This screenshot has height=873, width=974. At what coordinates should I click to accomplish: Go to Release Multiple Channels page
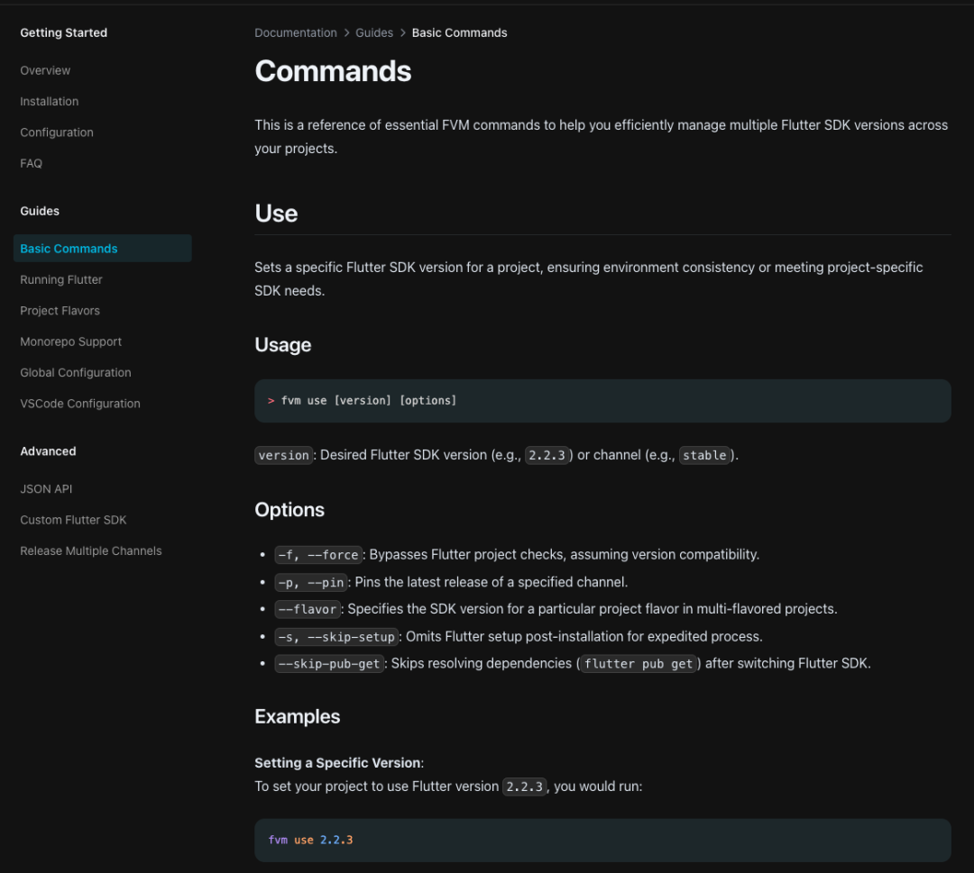(x=91, y=550)
